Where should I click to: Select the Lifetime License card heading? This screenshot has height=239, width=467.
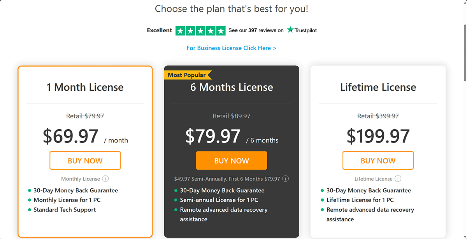(x=378, y=87)
